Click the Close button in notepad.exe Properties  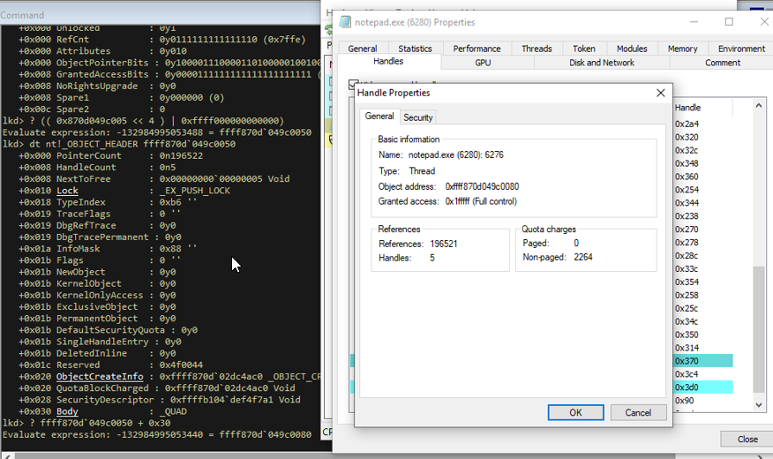click(x=747, y=439)
